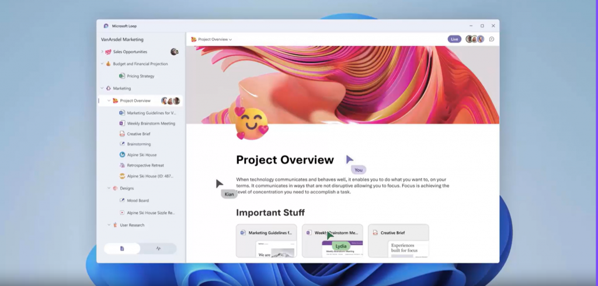Click the 100 emoji icon beside Sales Opportunities
598x286 pixels.
108,52
